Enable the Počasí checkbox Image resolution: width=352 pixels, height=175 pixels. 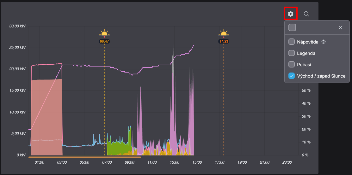tap(292, 64)
